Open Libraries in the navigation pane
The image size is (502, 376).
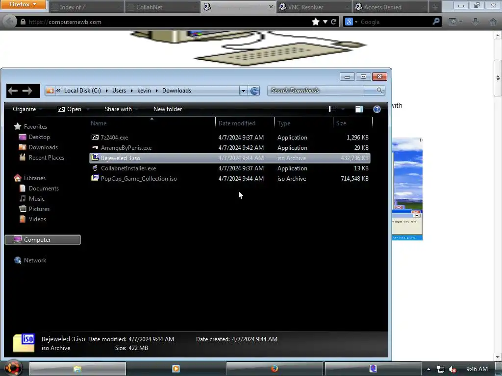(35, 178)
